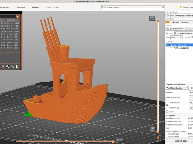193x144 pixels.
Task: Click the orange filament color swatch
Action: 168,22
